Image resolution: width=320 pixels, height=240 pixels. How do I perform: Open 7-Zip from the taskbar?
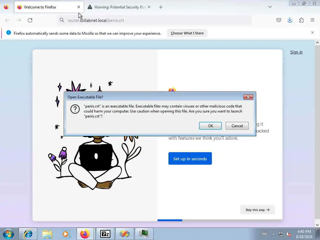click(x=105, y=234)
